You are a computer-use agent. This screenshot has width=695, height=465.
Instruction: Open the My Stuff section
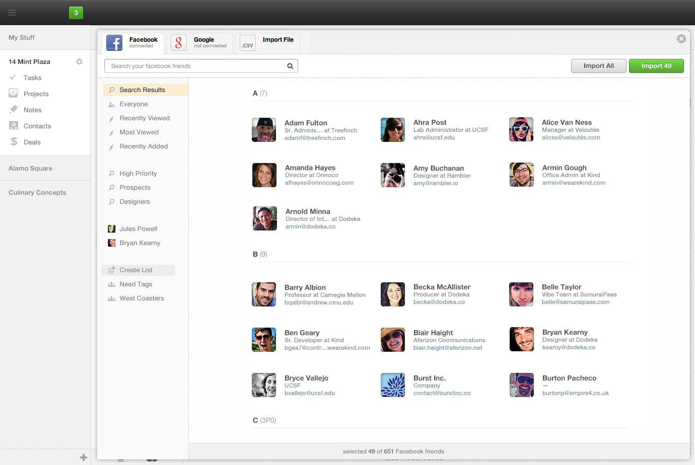[x=22, y=37]
